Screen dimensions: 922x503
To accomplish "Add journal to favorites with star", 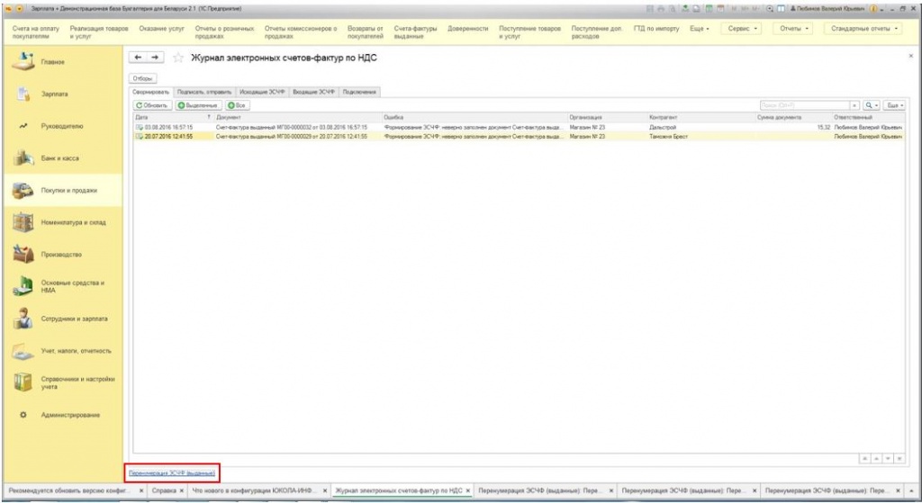I will (x=178, y=58).
